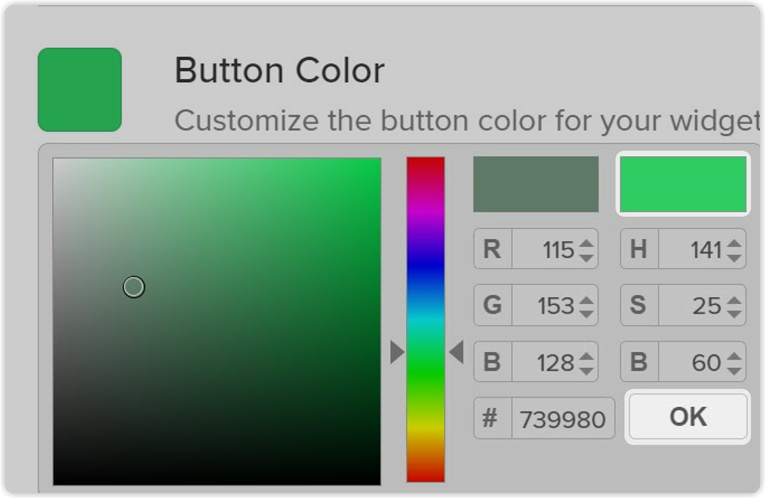This screenshot has width=766, height=499.
Task: Select the new gray-green color swatch
Action: coord(536,185)
